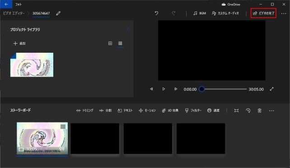290x168 pixels.
Task: Open the 速度 speed control
Action: coord(213,110)
